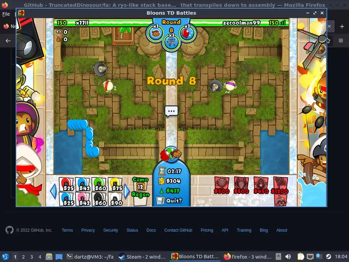This screenshot has height=262, width=349.
Task: Go back in Firefox with back arrow
Action: click(x=8, y=41)
